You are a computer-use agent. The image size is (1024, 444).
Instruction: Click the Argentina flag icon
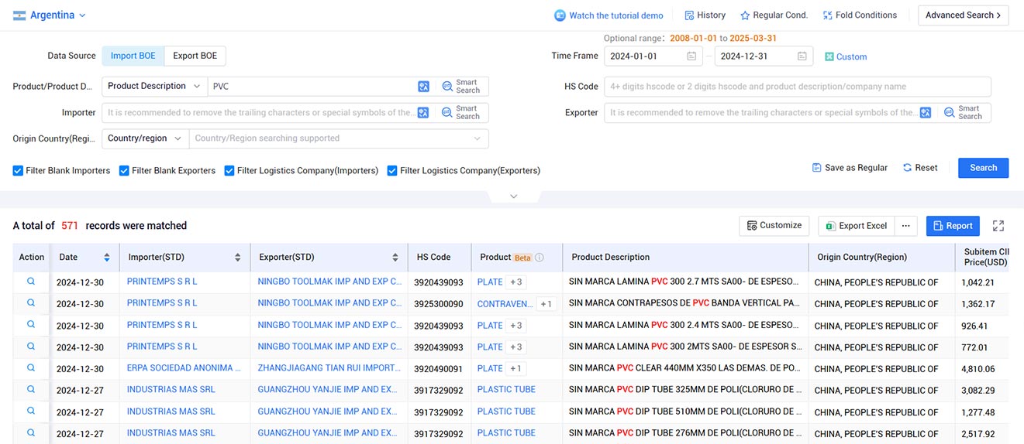[19, 15]
